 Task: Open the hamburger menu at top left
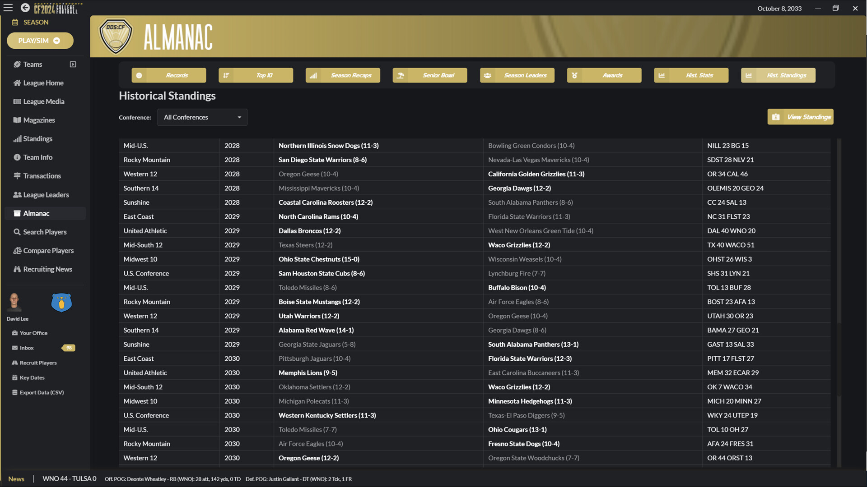click(x=8, y=8)
